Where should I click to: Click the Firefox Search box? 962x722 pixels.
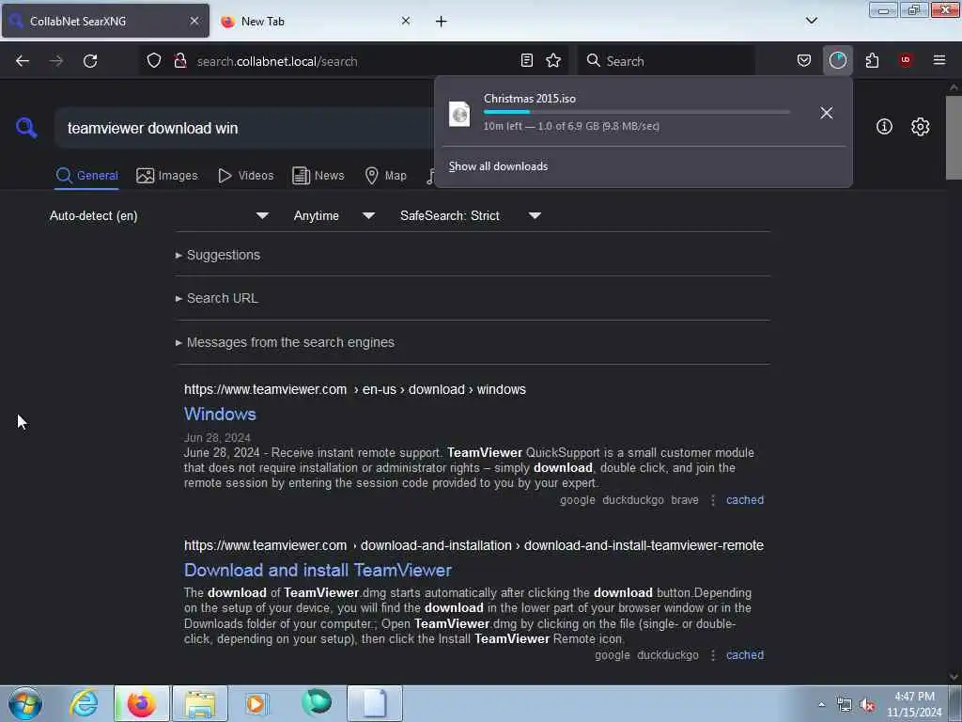pos(666,61)
